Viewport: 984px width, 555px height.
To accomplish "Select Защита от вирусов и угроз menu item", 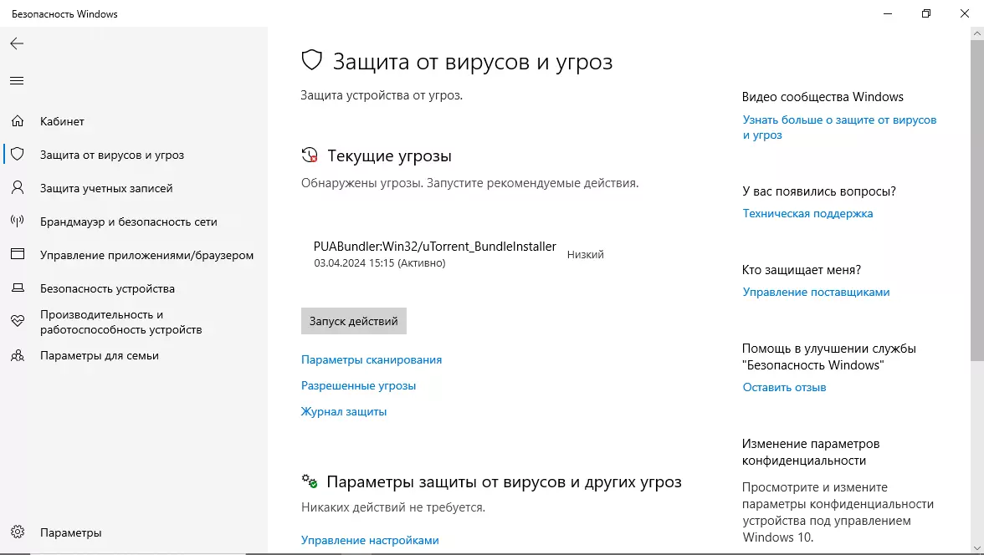I will pyautogui.click(x=111, y=155).
